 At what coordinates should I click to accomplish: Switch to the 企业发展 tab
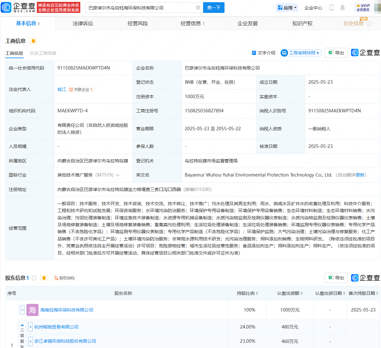click(x=247, y=24)
